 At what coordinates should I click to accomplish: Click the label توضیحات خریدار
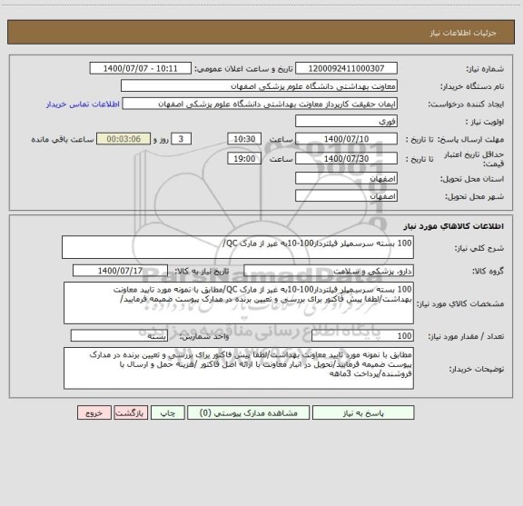tap(477, 369)
